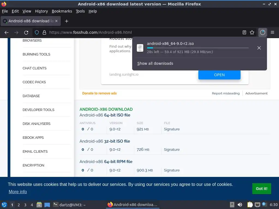Image resolution: width=279 pixels, height=209 pixels.
Task: Switch to virtual desktop 3
Action: click(25, 205)
